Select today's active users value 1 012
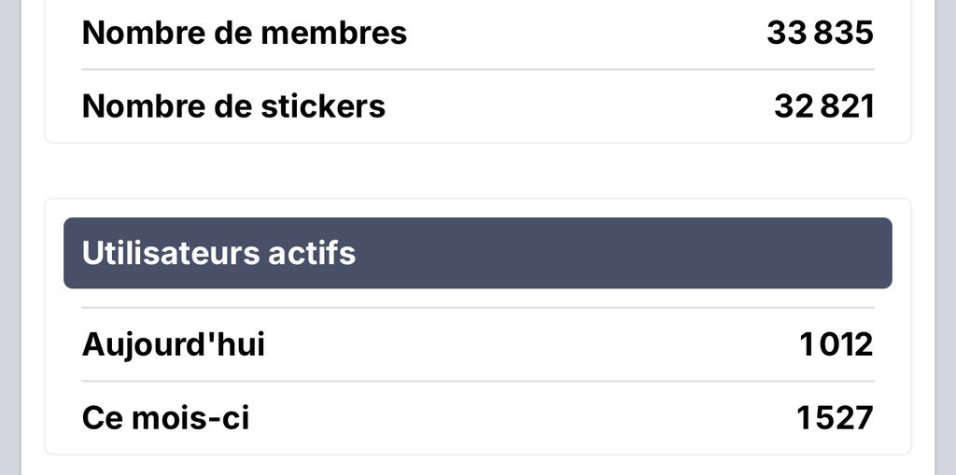Viewport: 956px width, 475px height. click(x=836, y=345)
